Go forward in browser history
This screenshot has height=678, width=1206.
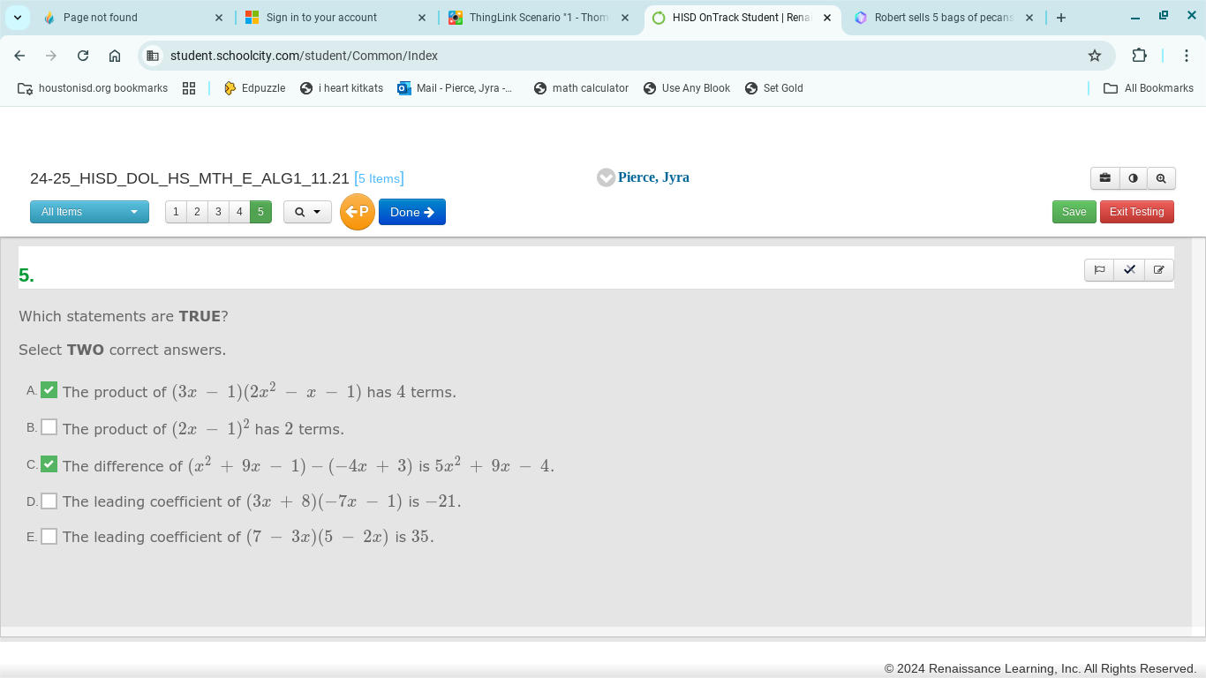51,56
